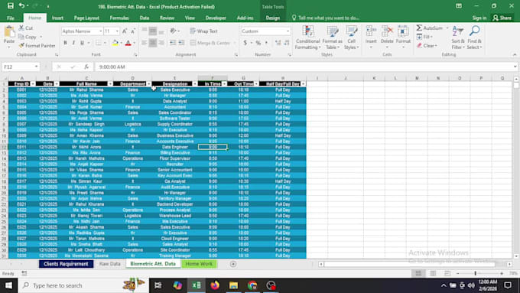Switch to the Insert ribbon tab
Image resolution: width=520 pixels, height=293 pixels.
(57, 18)
